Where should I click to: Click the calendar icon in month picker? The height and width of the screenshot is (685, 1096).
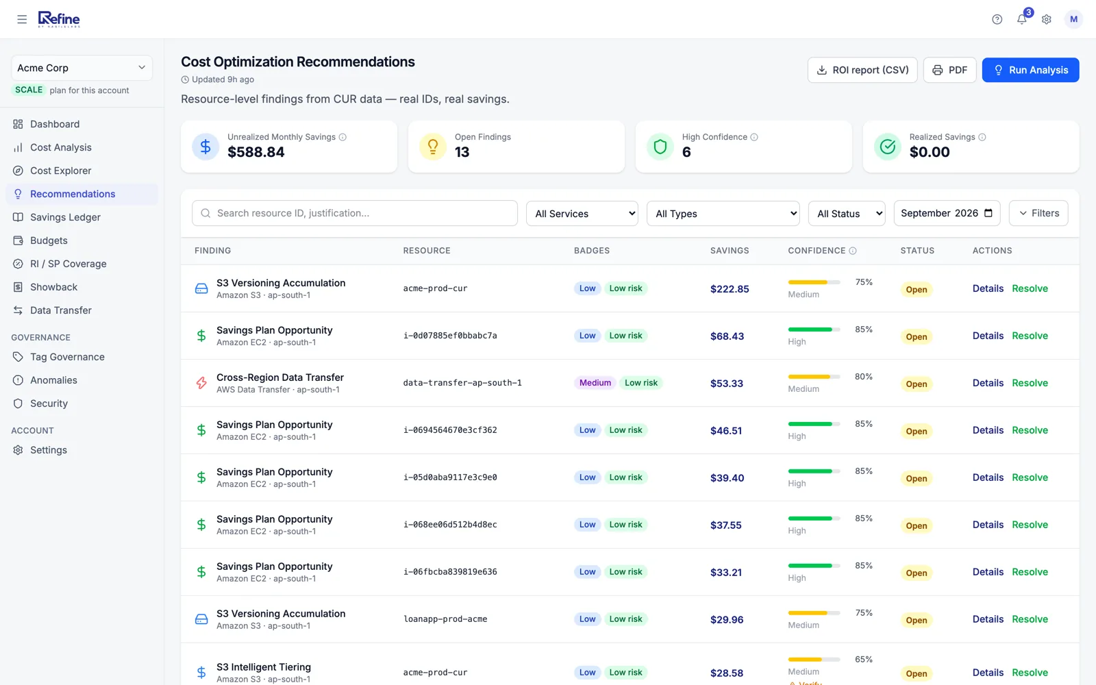[x=988, y=213]
